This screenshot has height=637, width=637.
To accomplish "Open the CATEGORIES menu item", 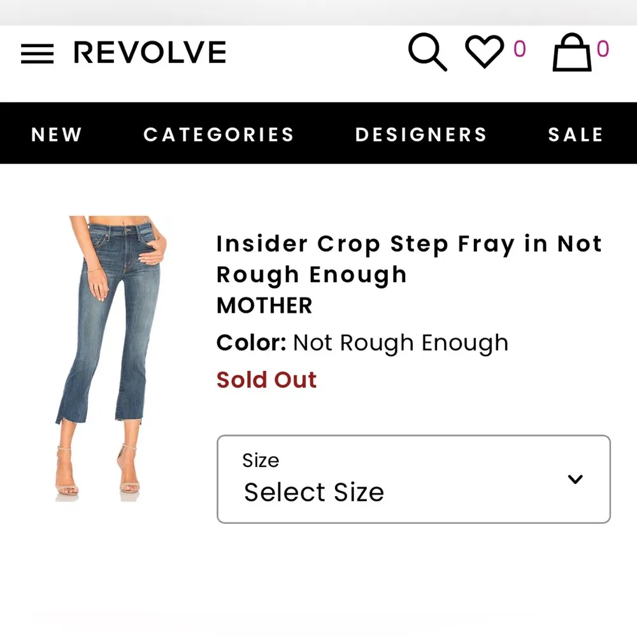I will tap(218, 134).
